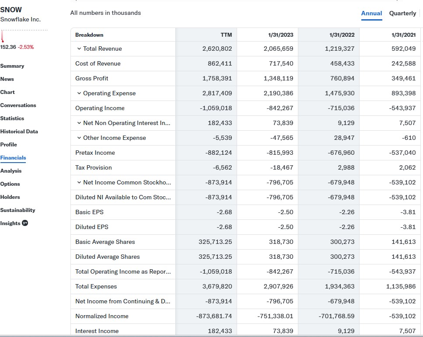Click the Insights premium badge icon

(25, 223)
